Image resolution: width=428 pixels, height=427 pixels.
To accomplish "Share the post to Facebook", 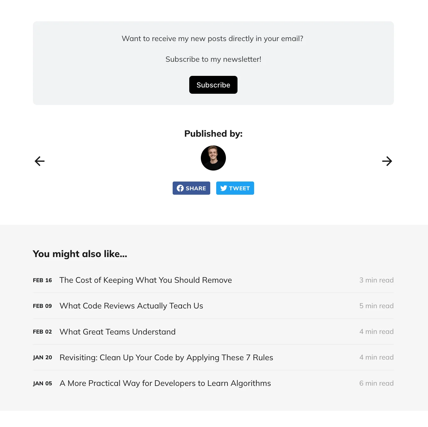I will (x=191, y=188).
